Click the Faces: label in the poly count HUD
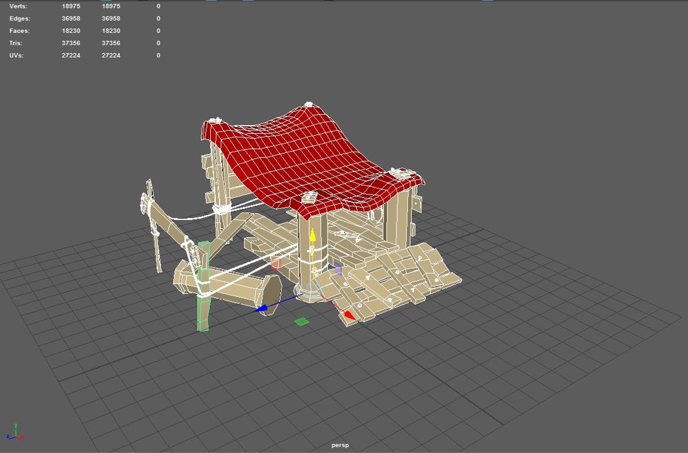Image resolution: width=688 pixels, height=453 pixels. [19, 31]
